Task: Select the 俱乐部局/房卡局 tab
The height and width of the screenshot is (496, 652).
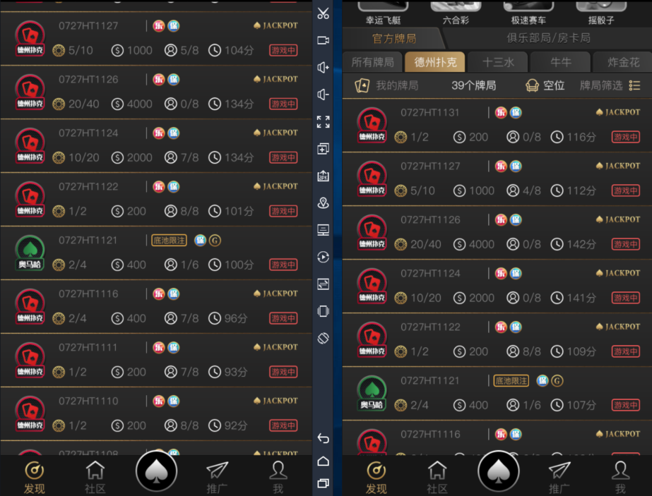Action: pyautogui.click(x=548, y=38)
